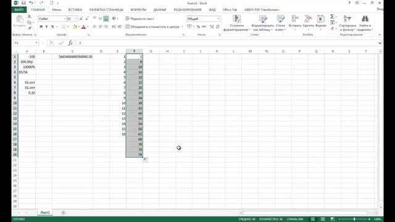Toggle italic formatting (К)
The height and width of the screenshot is (222, 395).
tap(47, 27)
